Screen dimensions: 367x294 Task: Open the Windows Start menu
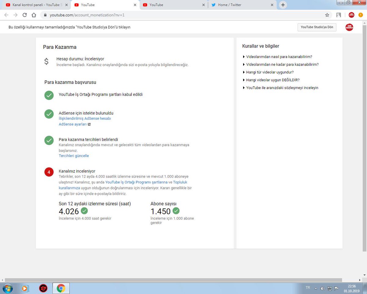click(7, 288)
